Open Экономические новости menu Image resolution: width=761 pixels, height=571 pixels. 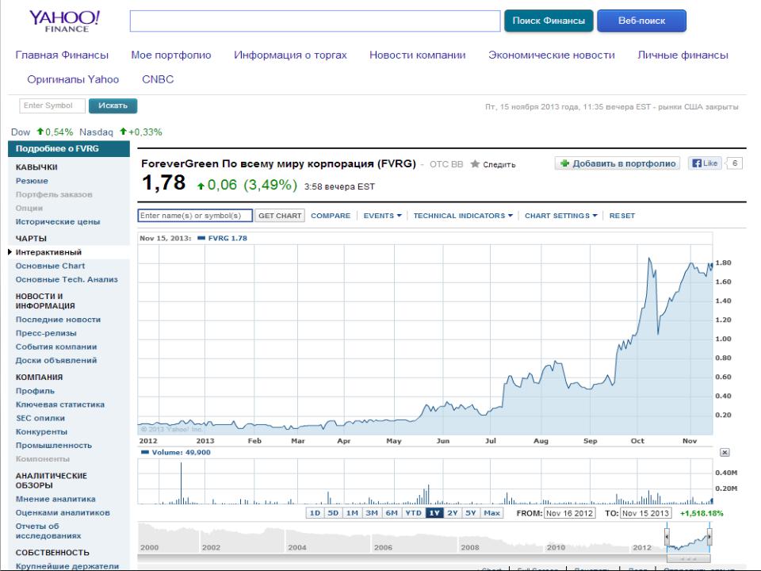(x=552, y=55)
